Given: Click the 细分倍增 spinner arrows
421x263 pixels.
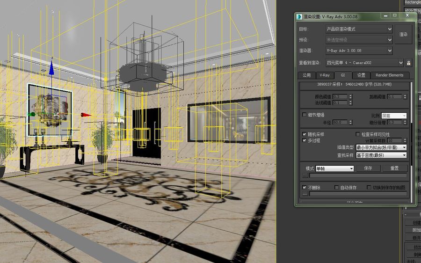Looking at the screenshot, I should coord(405,122).
